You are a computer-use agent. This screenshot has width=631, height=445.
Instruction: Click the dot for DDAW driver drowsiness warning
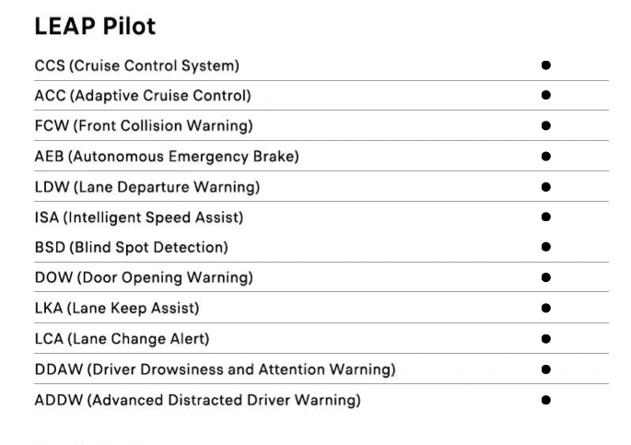click(545, 369)
